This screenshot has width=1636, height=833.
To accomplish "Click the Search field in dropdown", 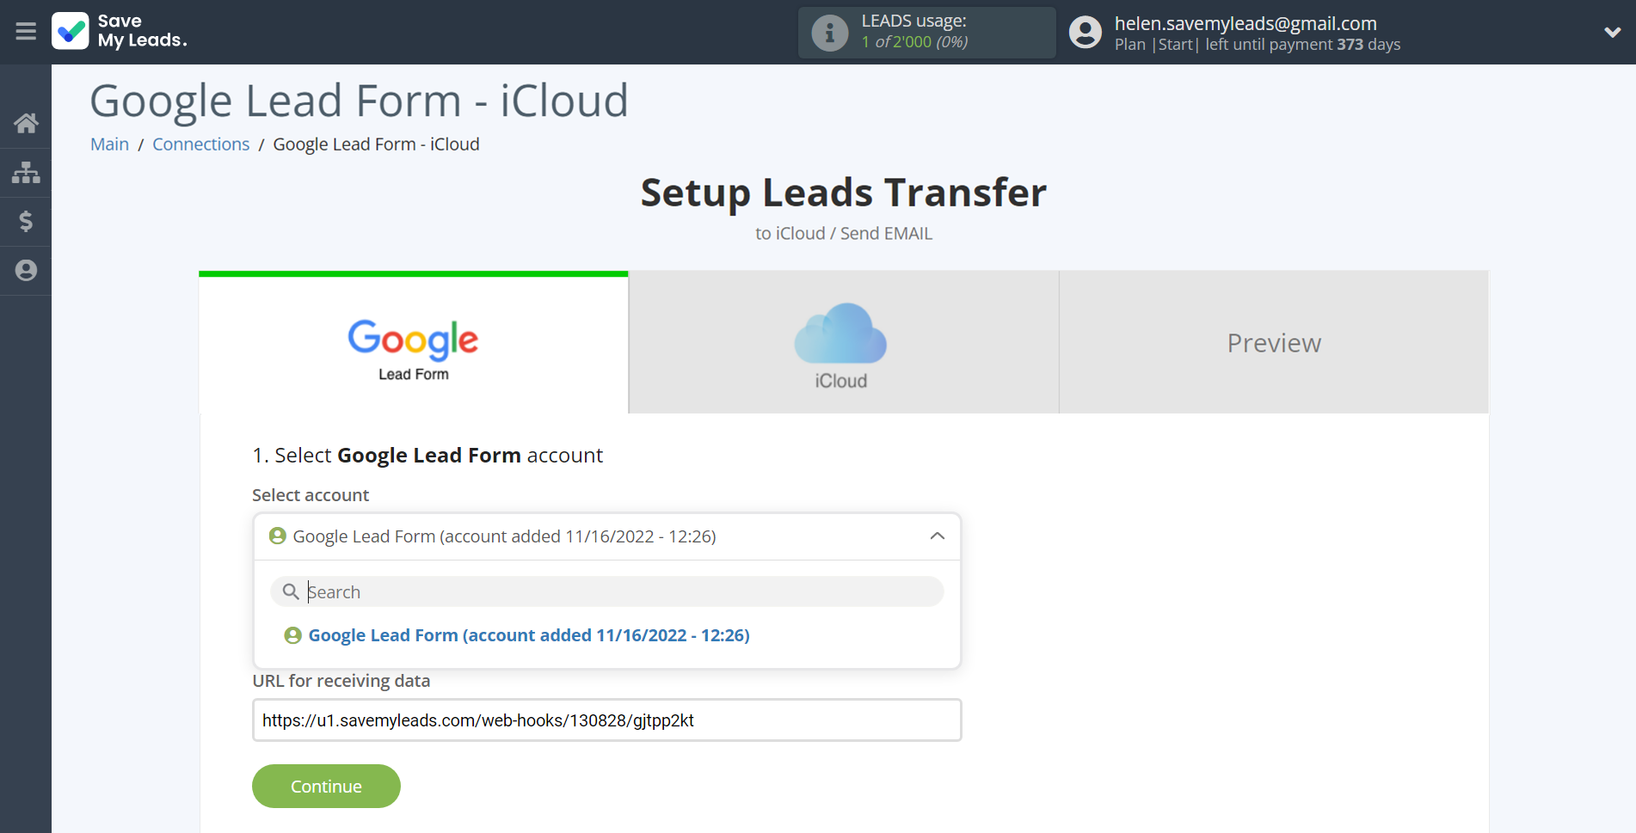I will [606, 591].
